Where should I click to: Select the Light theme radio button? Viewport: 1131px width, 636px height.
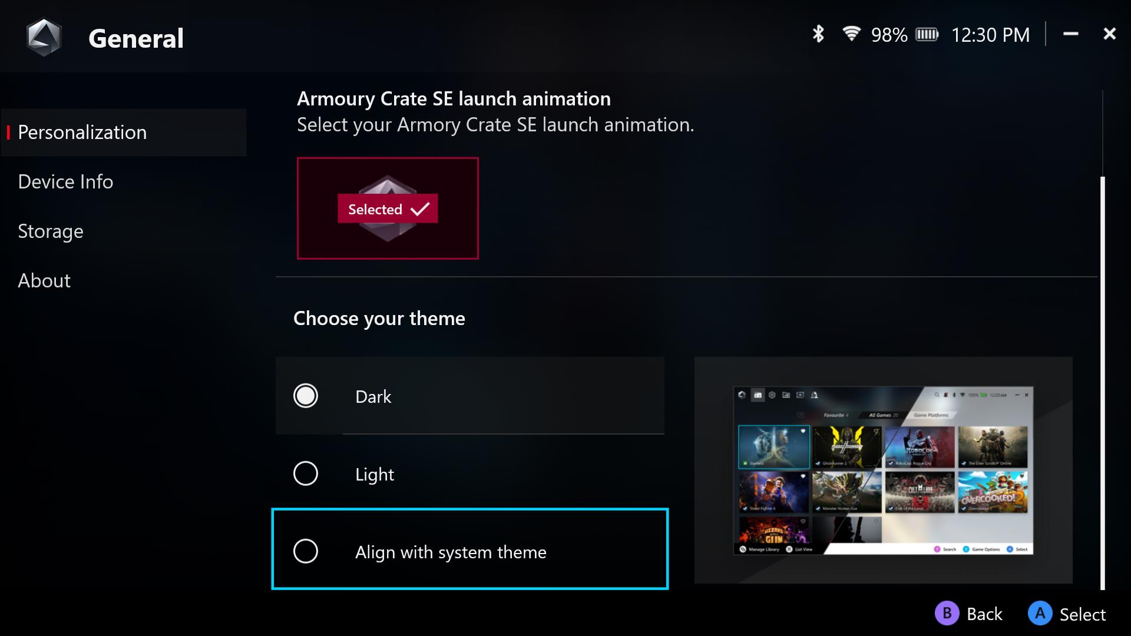(304, 473)
